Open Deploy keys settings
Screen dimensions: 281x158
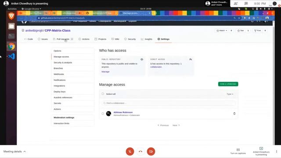(x=73, y=92)
